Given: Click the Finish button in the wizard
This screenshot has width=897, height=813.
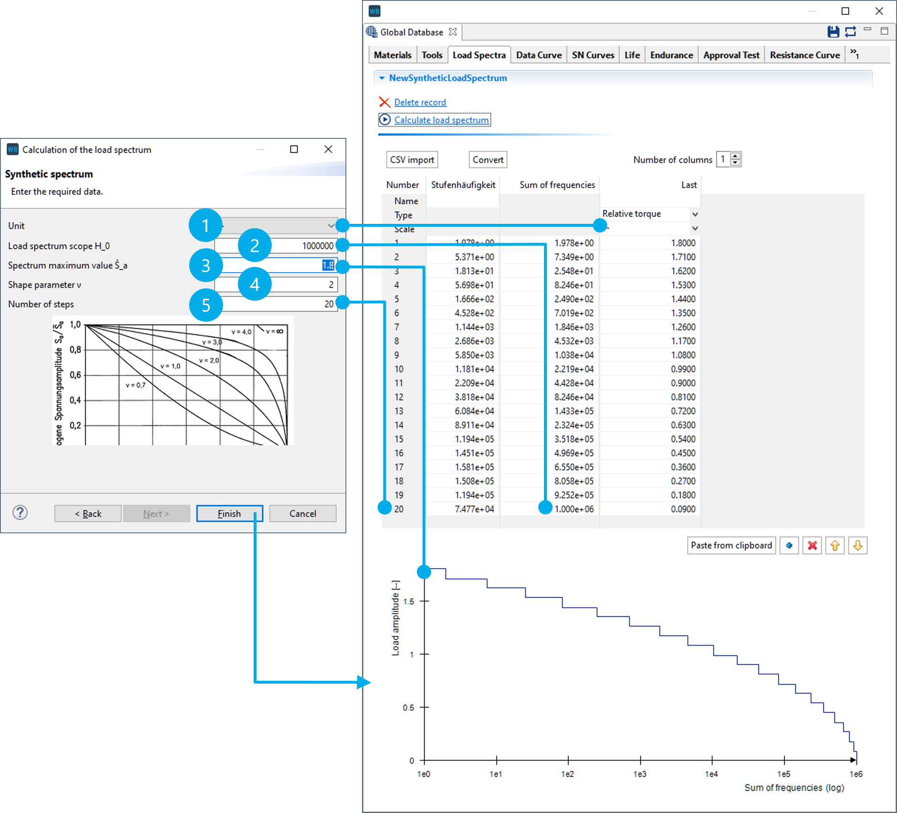Looking at the screenshot, I should pos(230,513).
